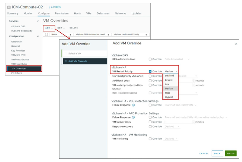Viewport: 242px width, 162px height.
Task: Open Quickstart in Configuration section
Action: click(17, 42)
